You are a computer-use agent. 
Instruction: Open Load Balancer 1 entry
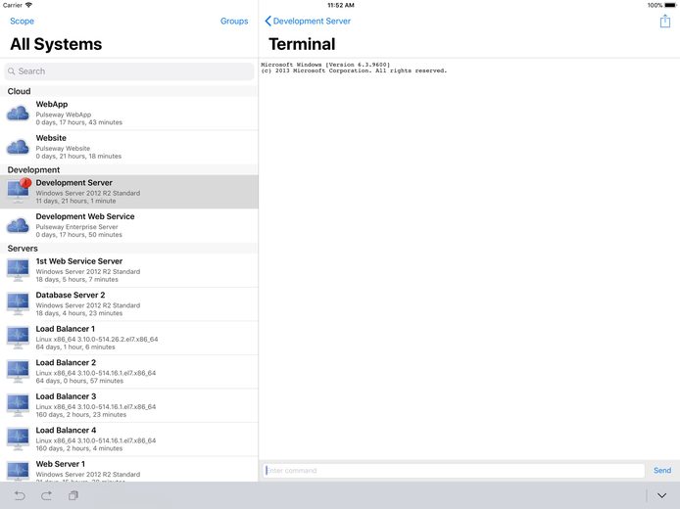(129, 338)
